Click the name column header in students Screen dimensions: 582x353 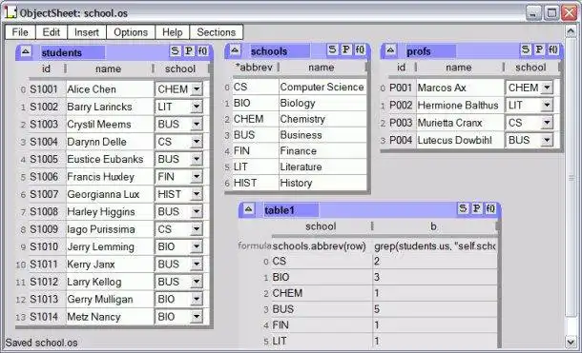109,69
